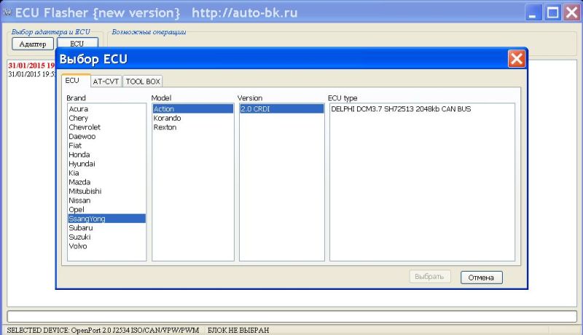Select Volvo brand entry

pos(78,246)
